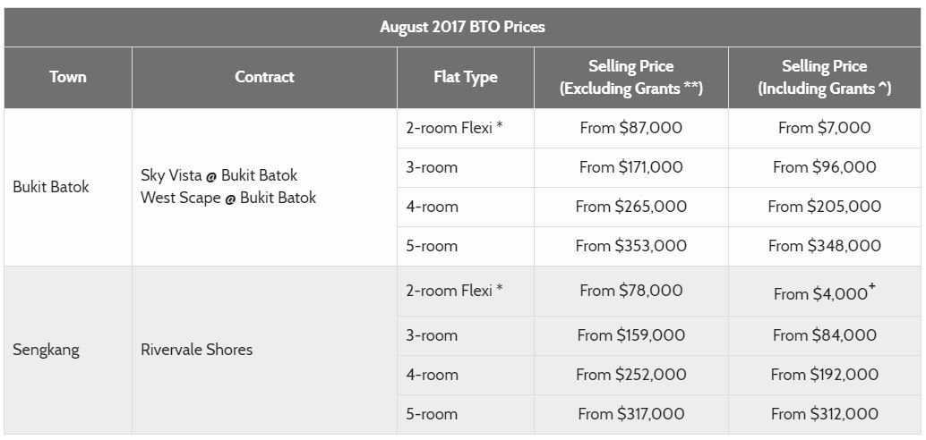The image size is (926, 440).
Task: Select the From $353,000 price cell
Action: coord(630,247)
